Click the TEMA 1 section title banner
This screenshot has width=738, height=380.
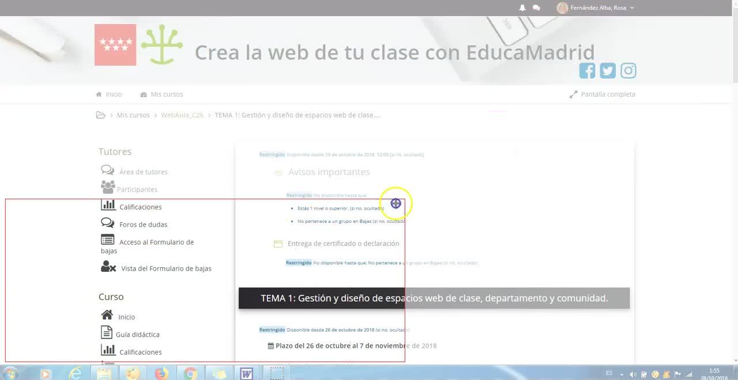(434, 298)
